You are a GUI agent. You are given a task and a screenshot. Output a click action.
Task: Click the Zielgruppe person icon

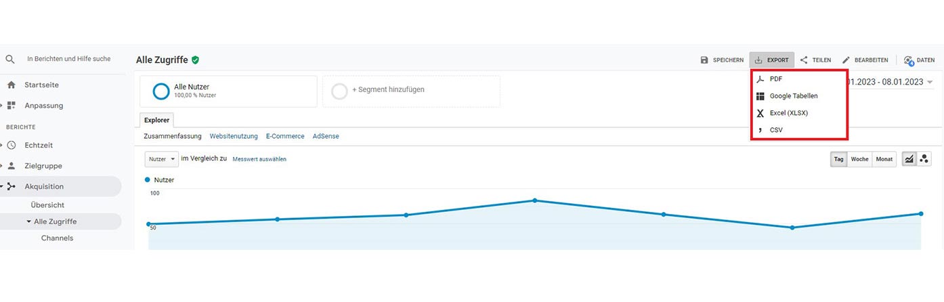(x=11, y=166)
